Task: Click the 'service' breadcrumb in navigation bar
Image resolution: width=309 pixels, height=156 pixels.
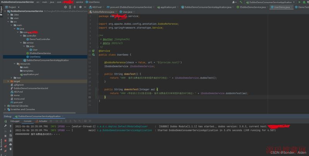Action: coord(80,2)
